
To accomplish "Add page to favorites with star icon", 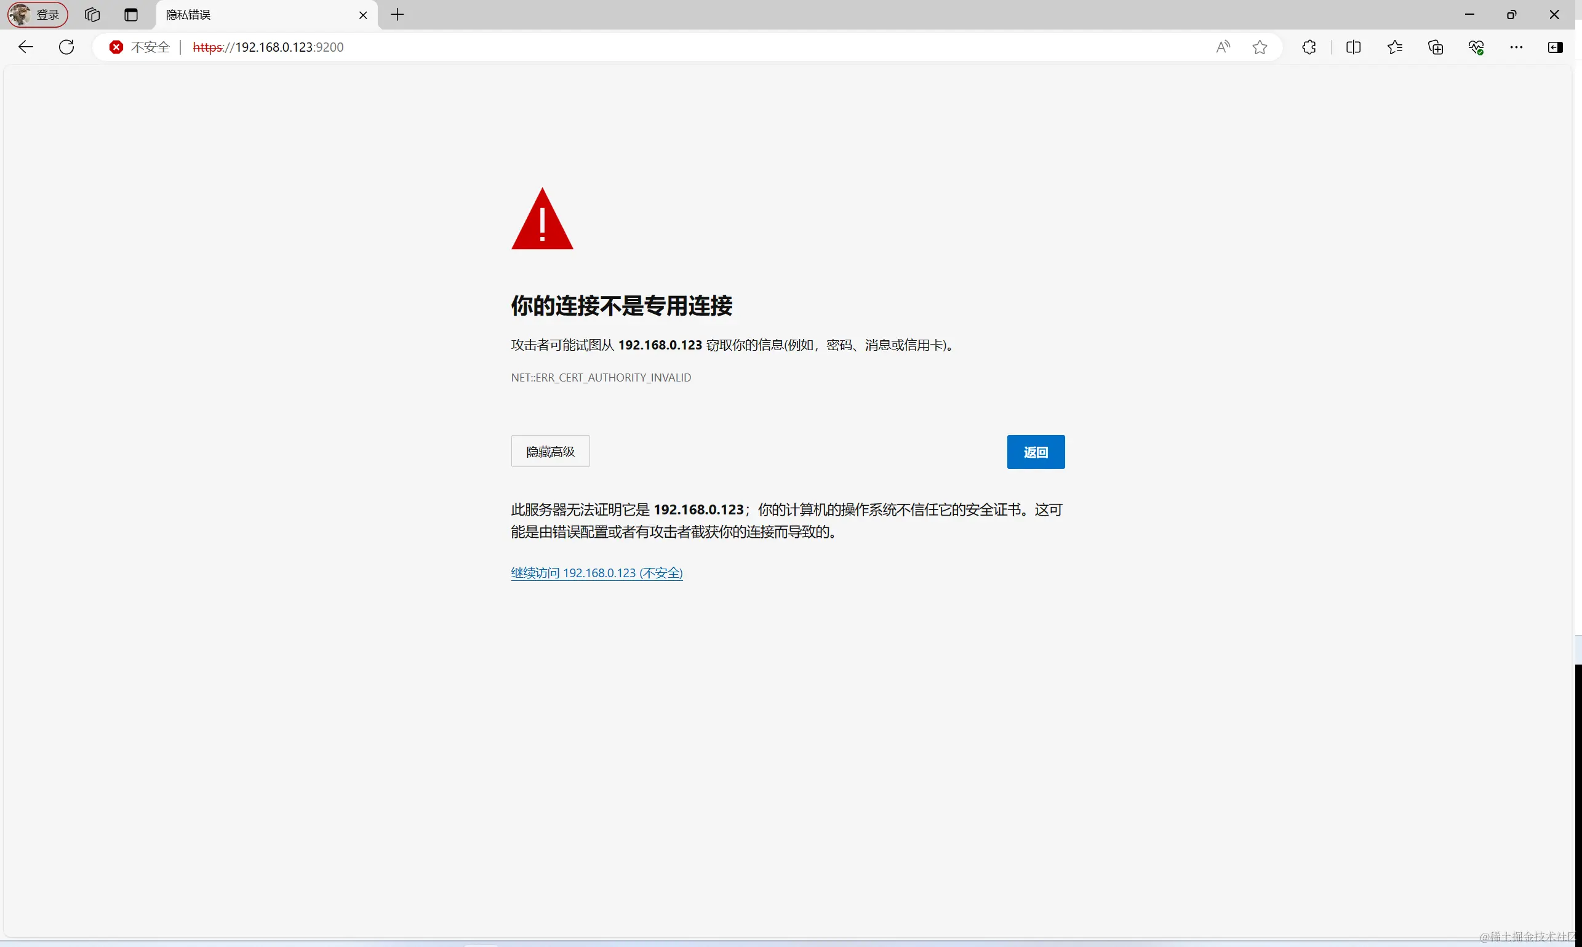I will click(x=1260, y=47).
